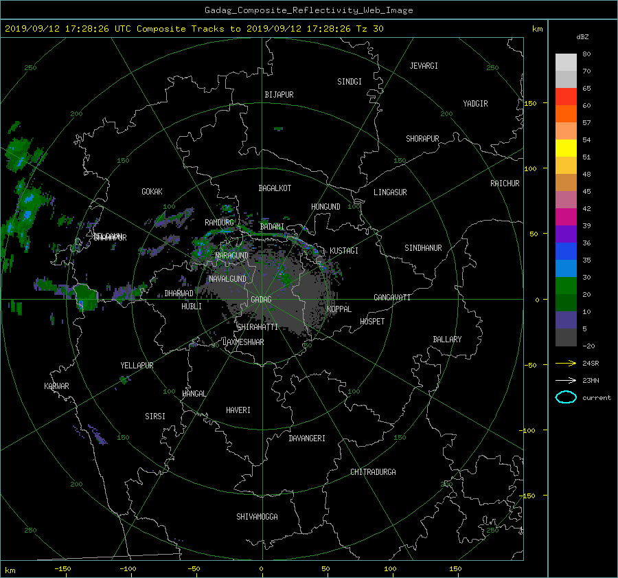The width and height of the screenshot is (618, 578).
Task: Click the LINGASUR city label
Action: click(390, 192)
